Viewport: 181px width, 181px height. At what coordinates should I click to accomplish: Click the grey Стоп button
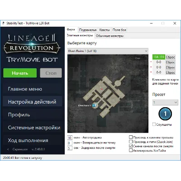tap(51, 73)
